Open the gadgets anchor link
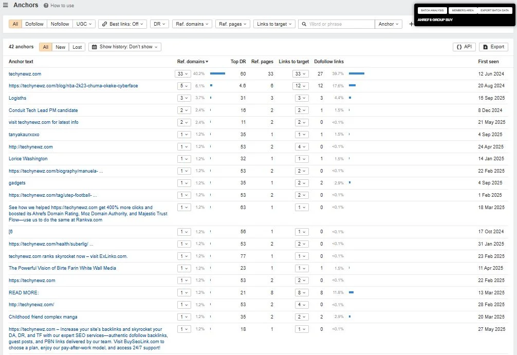This screenshot has height=355, width=517. click(17, 183)
